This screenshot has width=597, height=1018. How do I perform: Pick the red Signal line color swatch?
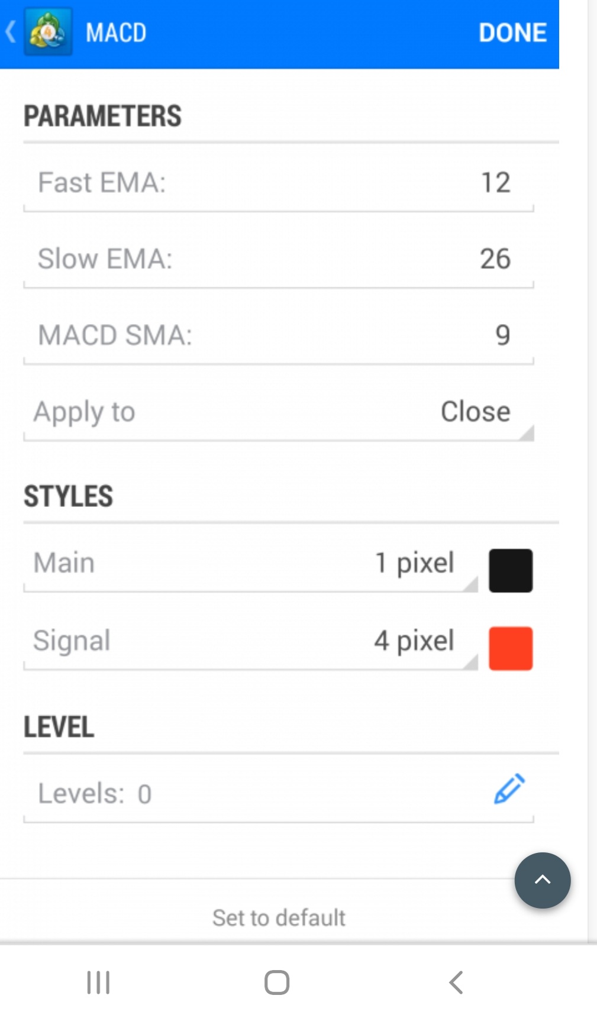click(x=510, y=648)
